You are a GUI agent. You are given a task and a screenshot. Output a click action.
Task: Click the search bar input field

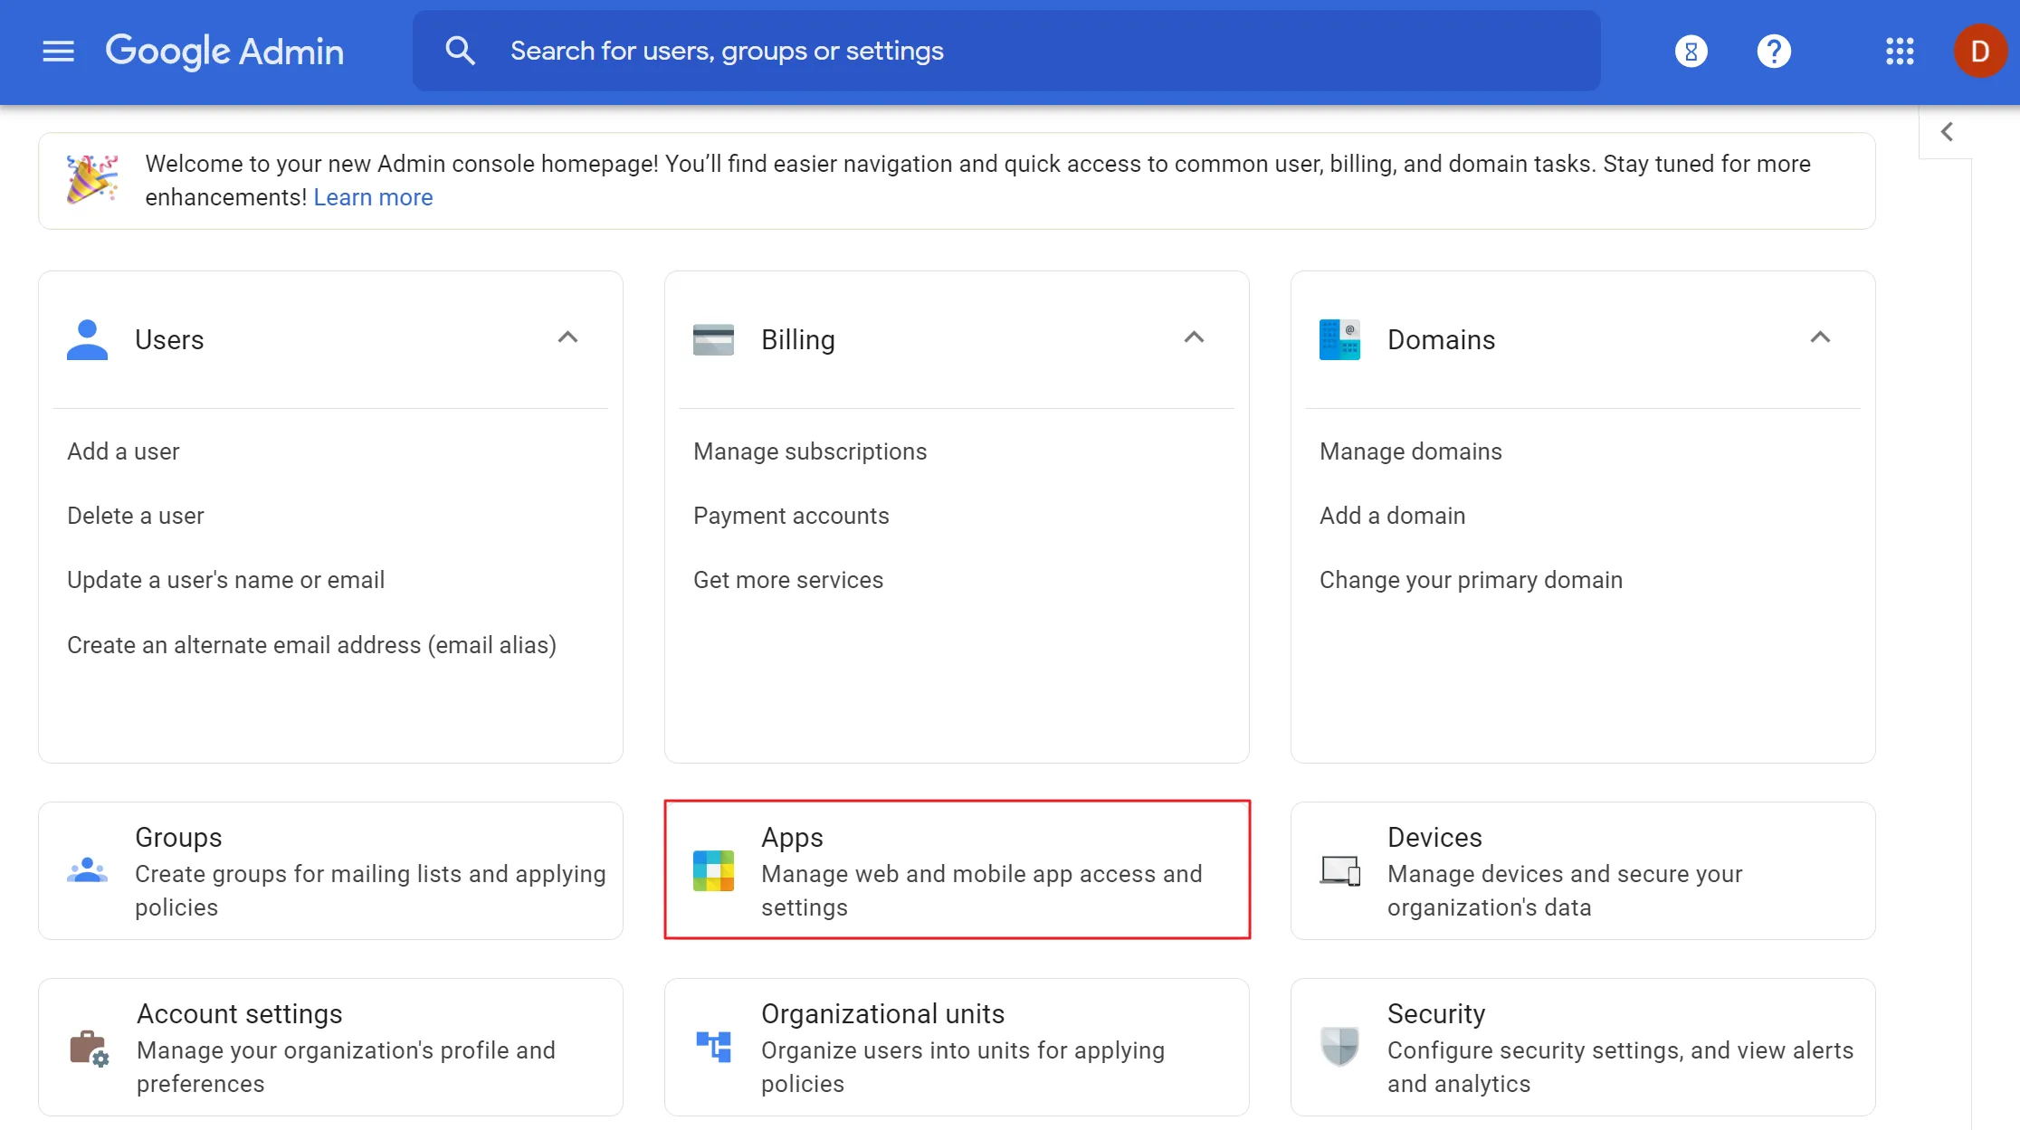pos(1008,52)
